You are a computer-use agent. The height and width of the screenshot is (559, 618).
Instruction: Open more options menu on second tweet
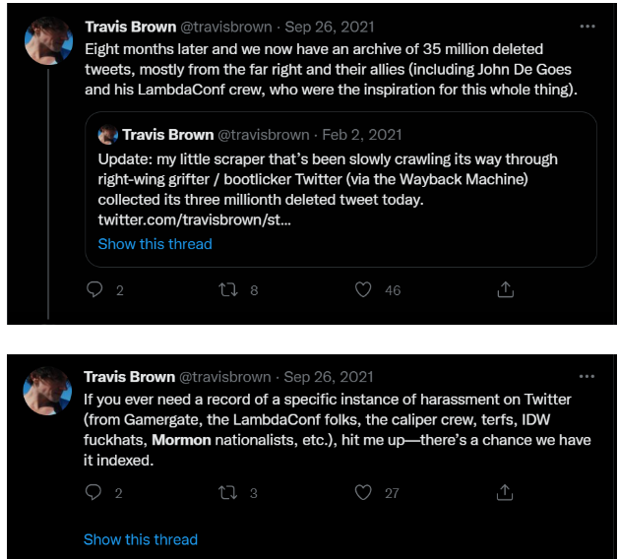(x=587, y=377)
